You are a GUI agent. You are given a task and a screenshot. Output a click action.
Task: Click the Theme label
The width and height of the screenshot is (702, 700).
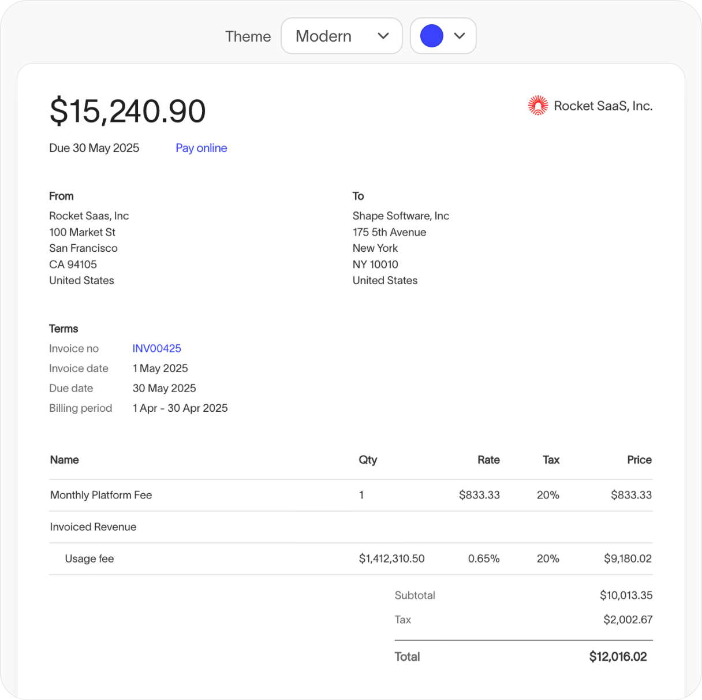248,36
